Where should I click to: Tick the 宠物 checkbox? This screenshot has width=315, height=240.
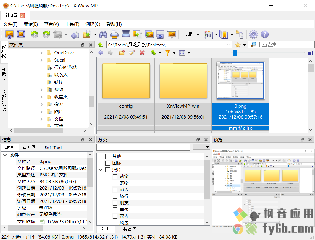pos(115,183)
